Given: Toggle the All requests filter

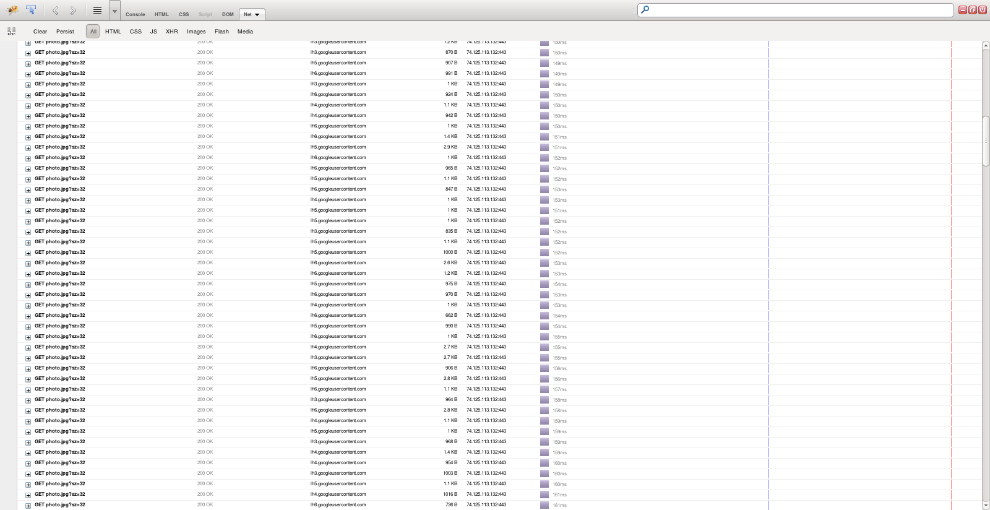Looking at the screenshot, I should 93,32.
